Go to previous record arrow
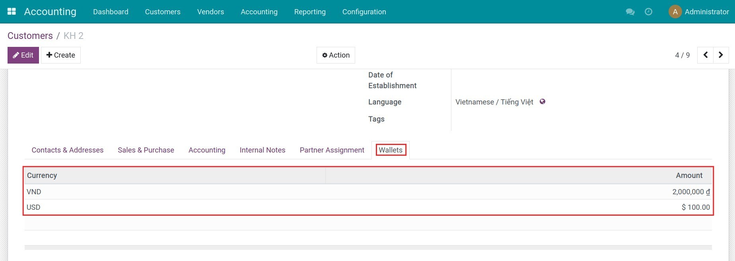Image resolution: width=735 pixels, height=261 pixels. (x=705, y=55)
